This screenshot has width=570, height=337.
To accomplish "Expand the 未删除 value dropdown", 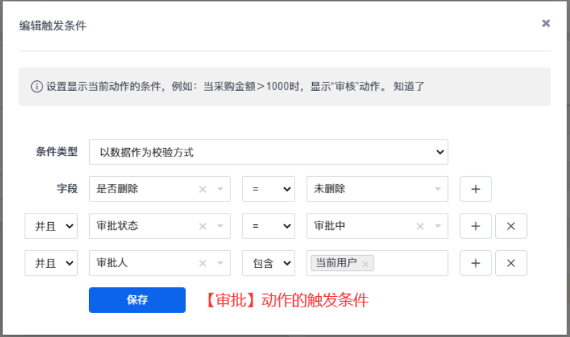I will pyautogui.click(x=438, y=189).
